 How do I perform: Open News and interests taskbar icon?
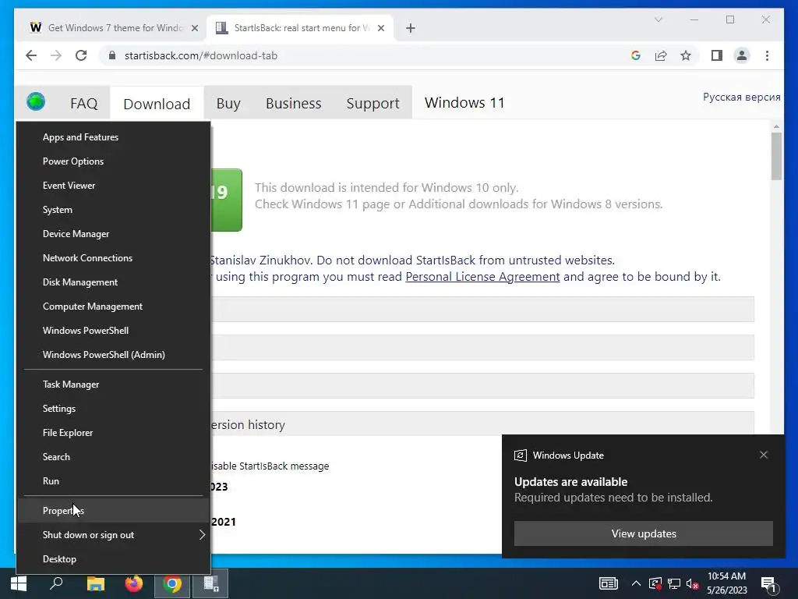pyautogui.click(x=608, y=583)
